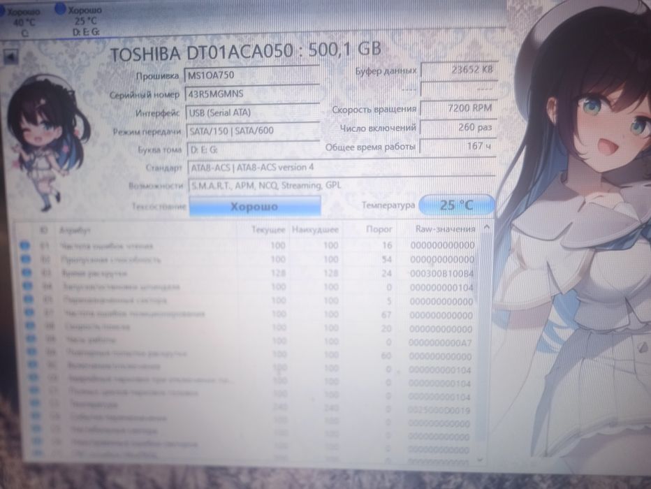Click status icon of row with threshold 20
651x489 pixels.
(x=30, y=326)
